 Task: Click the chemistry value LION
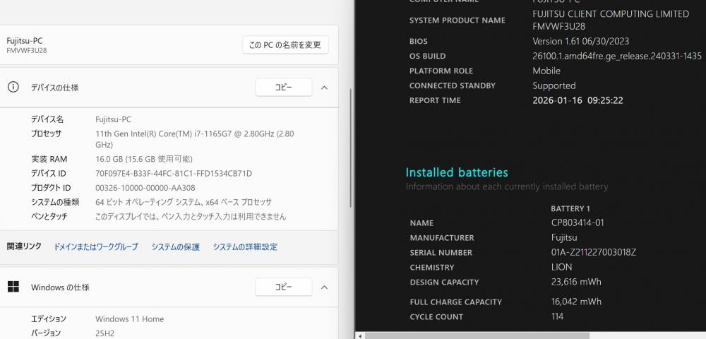pyautogui.click(x=561, y=267)
